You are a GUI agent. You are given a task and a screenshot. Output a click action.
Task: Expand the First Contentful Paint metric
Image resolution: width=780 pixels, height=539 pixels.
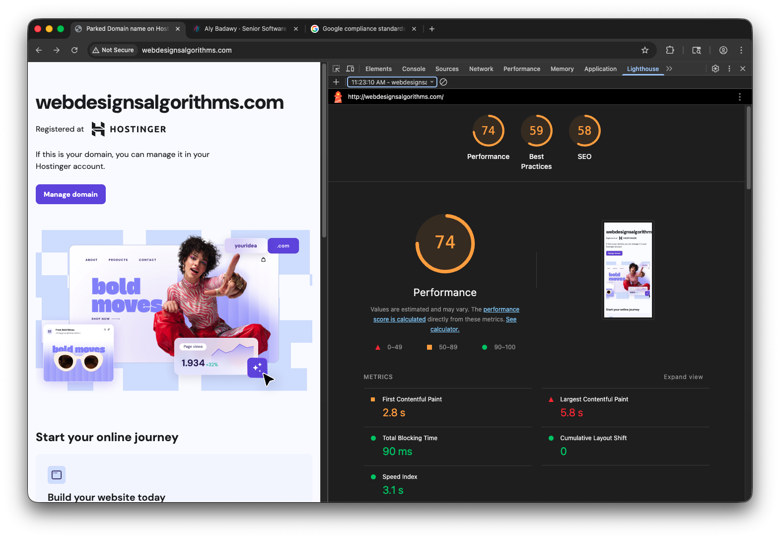click(x=412, y=399)
